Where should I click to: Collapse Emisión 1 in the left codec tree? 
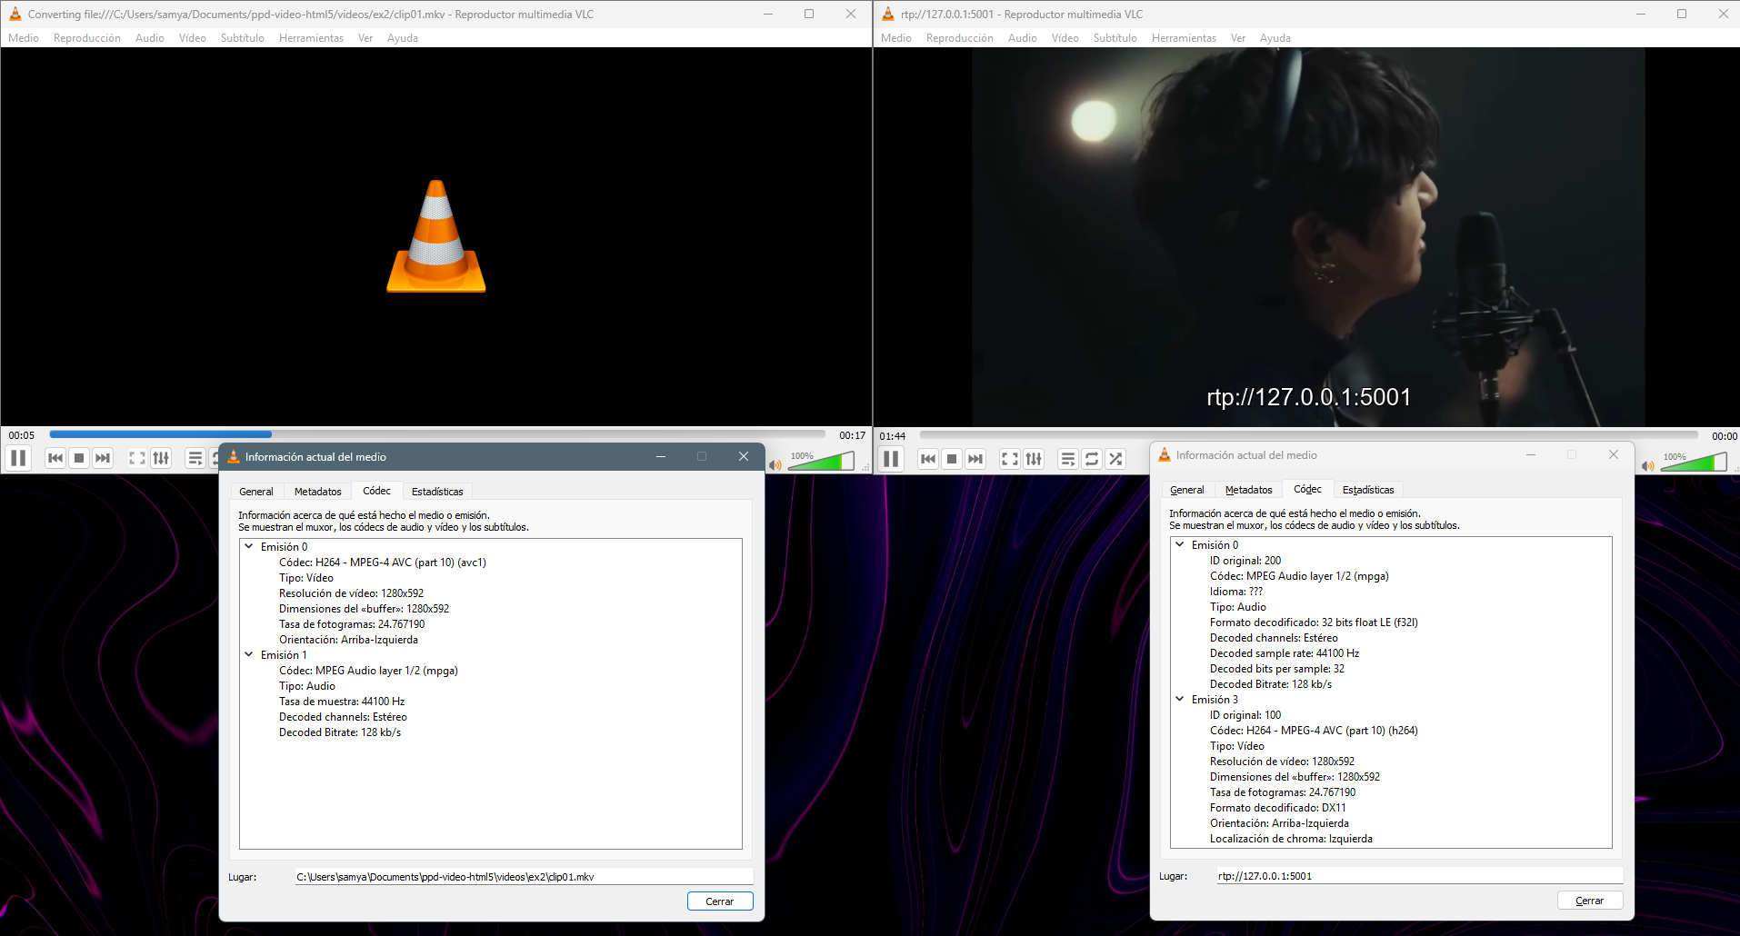[x=249, y=654]
